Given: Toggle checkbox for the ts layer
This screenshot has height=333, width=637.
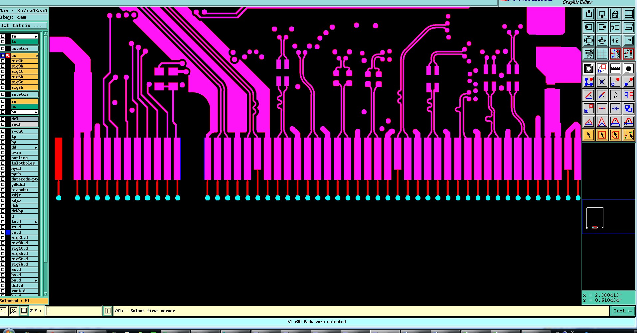Looking at the screenshot, I should 3,42.
